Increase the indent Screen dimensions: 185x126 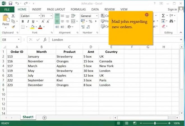(x=63, y=27)
